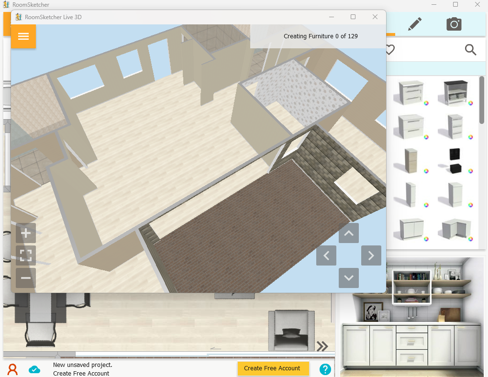Zoom in with the plus button
The height and width of the screenshot is (377, 488).
26,233
